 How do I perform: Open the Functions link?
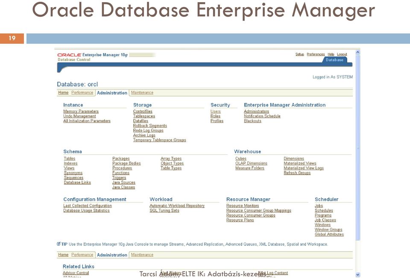click(121, 173)
